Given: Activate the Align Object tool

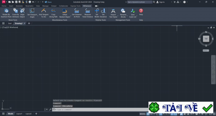Looking at the screenshot, I should pos(22,13).
